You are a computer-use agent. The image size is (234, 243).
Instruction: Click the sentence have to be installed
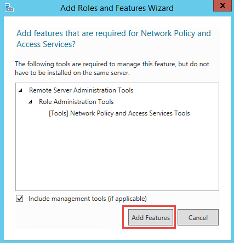[72, 73]
